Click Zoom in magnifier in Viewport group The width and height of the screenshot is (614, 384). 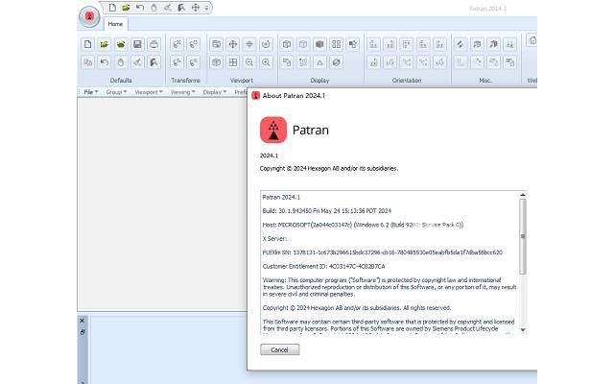pos(266,62)
